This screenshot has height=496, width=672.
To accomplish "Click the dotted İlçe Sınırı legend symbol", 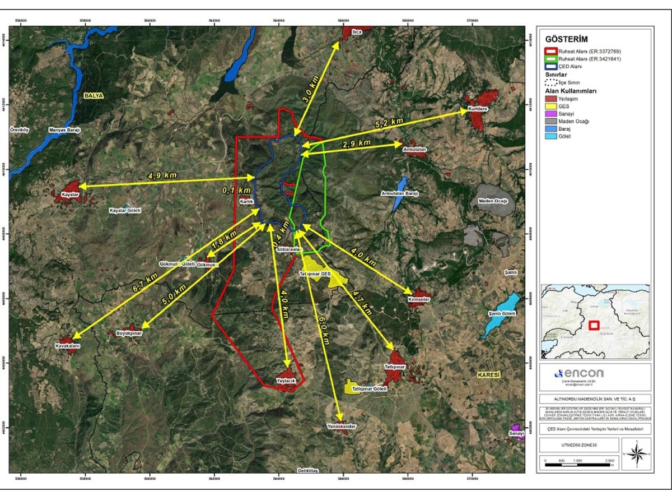I will (551, 81).
